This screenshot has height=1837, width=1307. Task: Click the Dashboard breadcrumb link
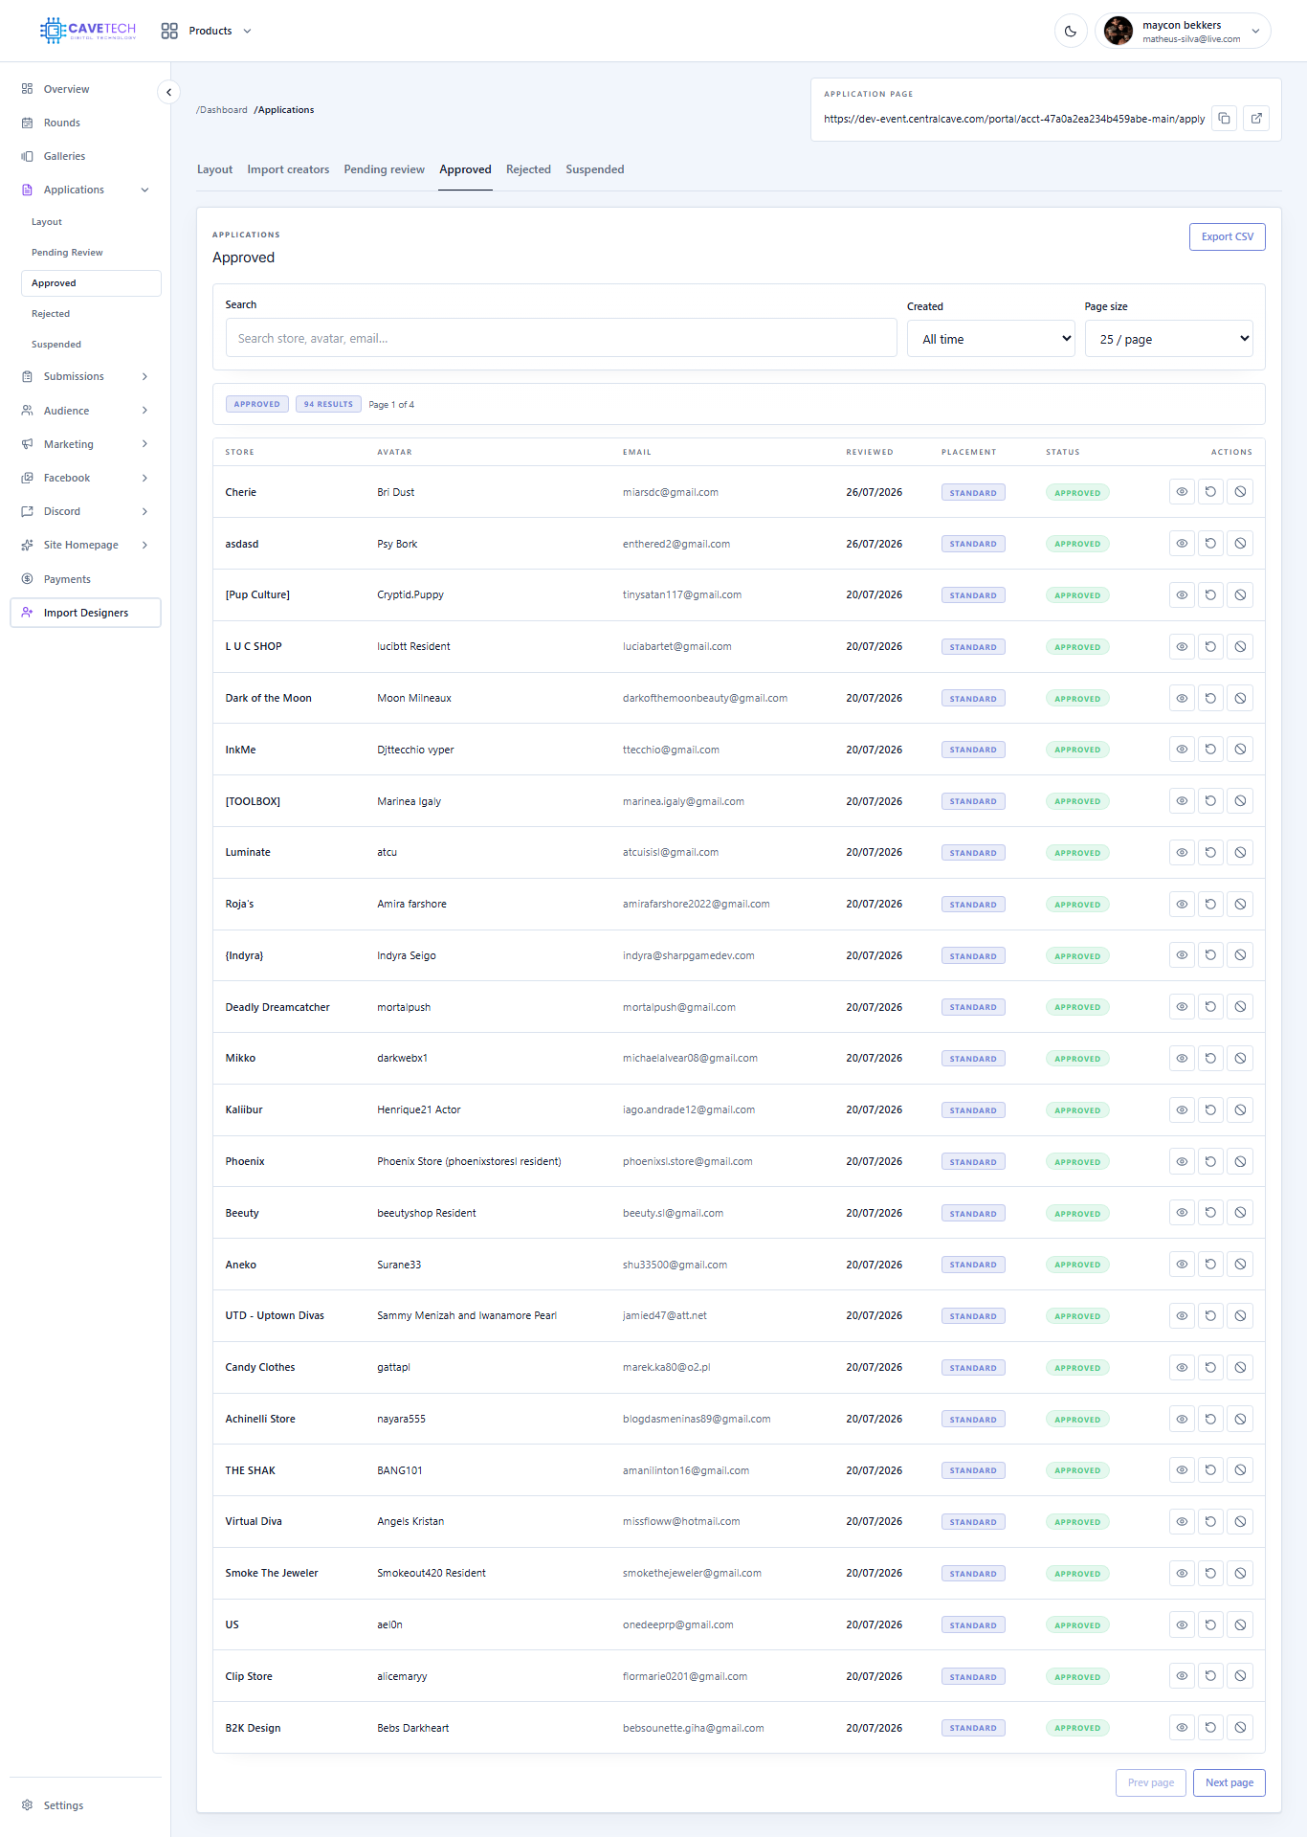(x=222, y=110)
